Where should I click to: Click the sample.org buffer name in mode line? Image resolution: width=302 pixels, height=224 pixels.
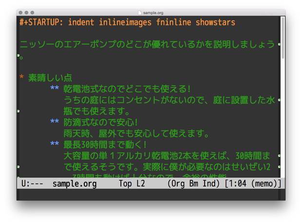pyautogui.click(x=75, y=184)
